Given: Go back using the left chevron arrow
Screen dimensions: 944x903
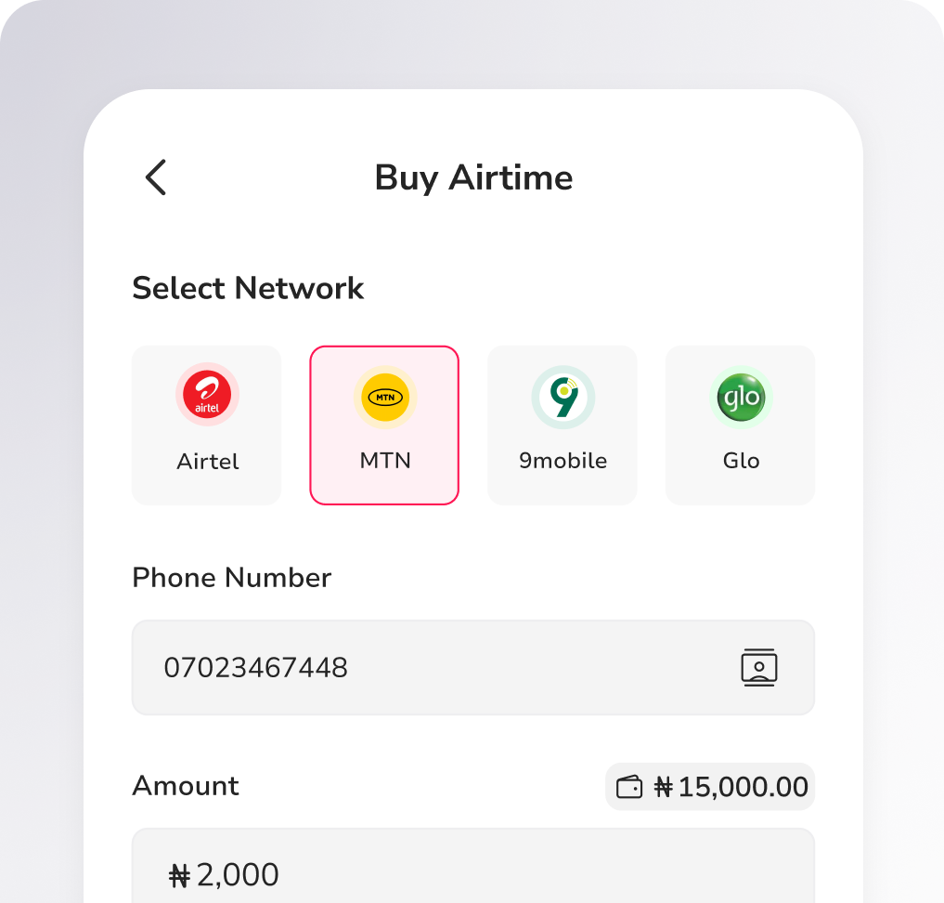Looking at the screenshot, I should tap(156, 177).
